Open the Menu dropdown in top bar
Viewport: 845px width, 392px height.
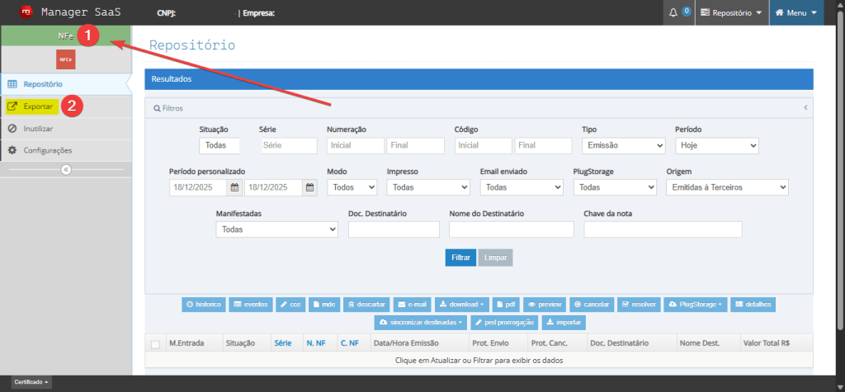coord(796,12)
